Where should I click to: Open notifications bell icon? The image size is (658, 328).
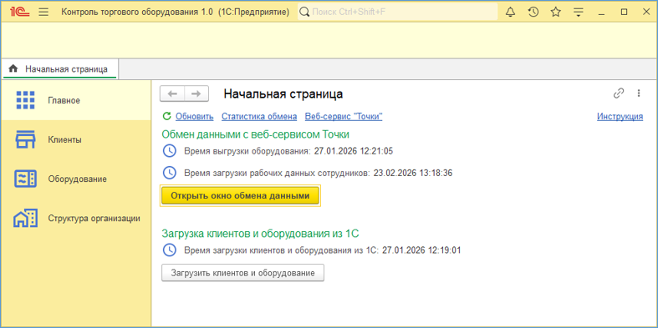pyautogui.click(x=510, y=13)
